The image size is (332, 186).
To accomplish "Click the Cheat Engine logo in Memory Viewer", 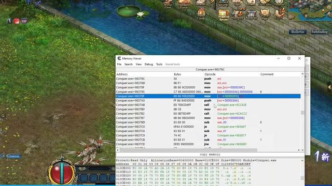I will click(119, 58).
